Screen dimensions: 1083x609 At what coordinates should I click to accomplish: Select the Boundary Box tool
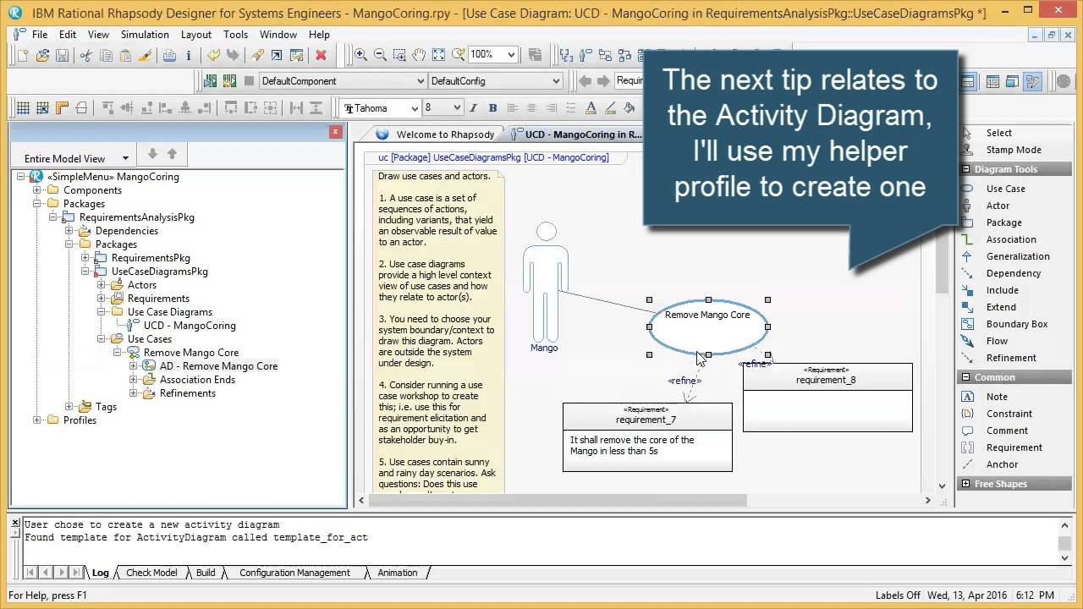pyautogui.click(x=1016, y=324)
